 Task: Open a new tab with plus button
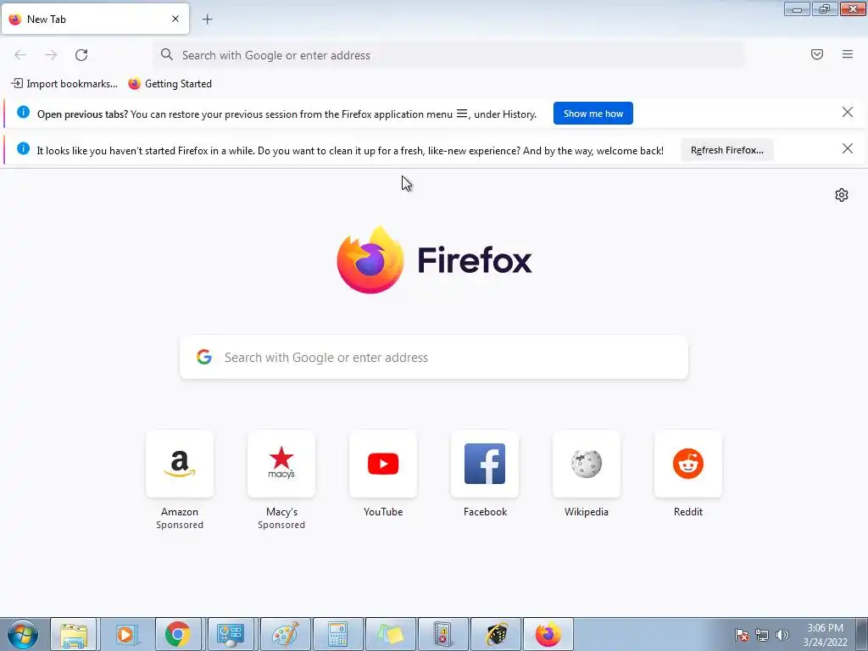[207, 19]
